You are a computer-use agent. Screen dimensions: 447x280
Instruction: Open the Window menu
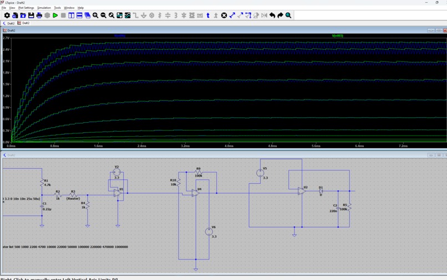pos(69,8)
